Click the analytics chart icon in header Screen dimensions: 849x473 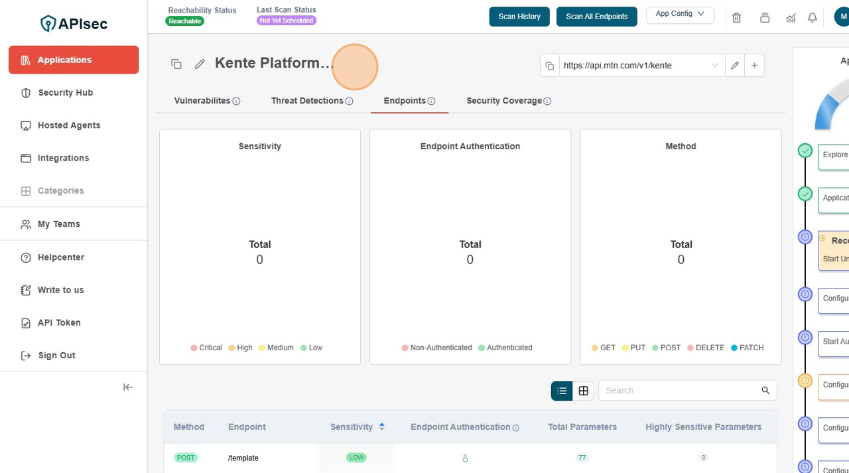click(x=791, y=18)
